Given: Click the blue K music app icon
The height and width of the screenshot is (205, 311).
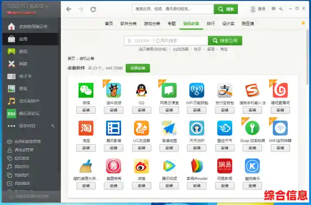Looking at the screenshot, I should point(252,166).
